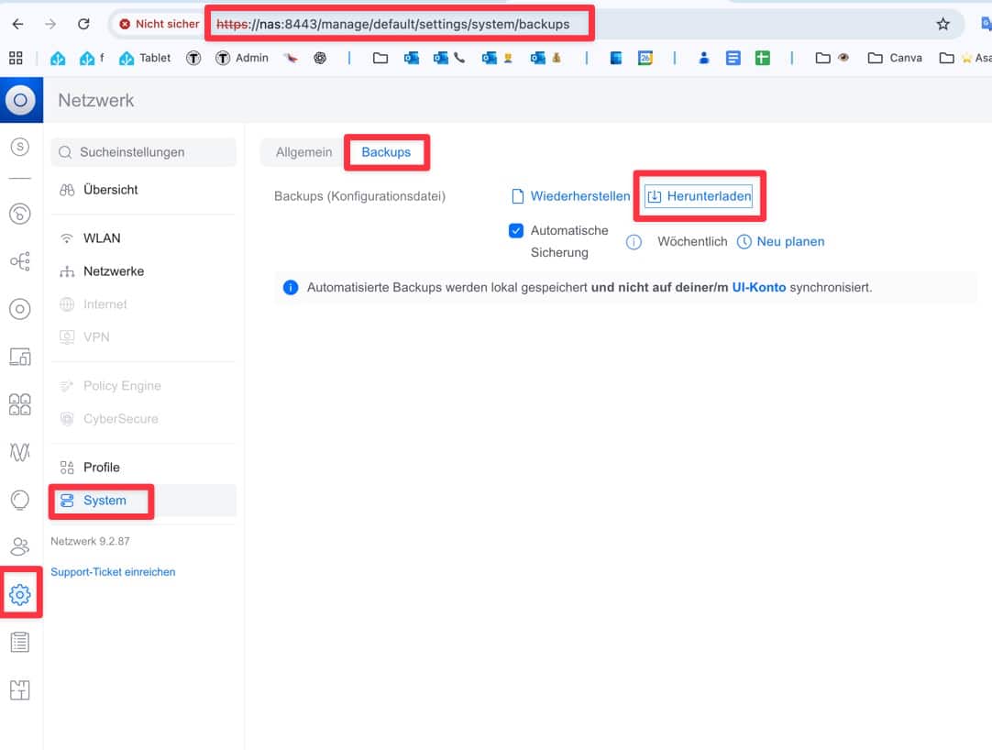This screenshot has height=750, width=992.
Task: Open the admins and users icon in rail
Action: coord(19,546)
